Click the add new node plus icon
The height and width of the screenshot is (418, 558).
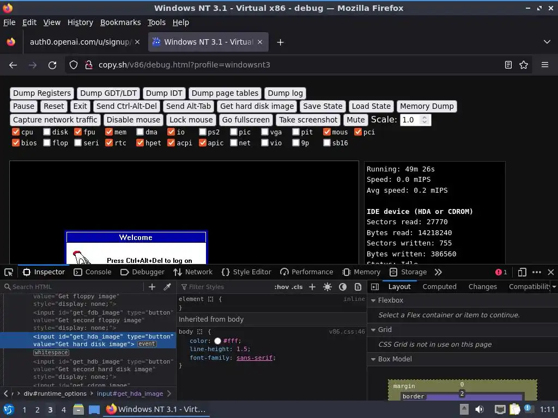(152, 287)
